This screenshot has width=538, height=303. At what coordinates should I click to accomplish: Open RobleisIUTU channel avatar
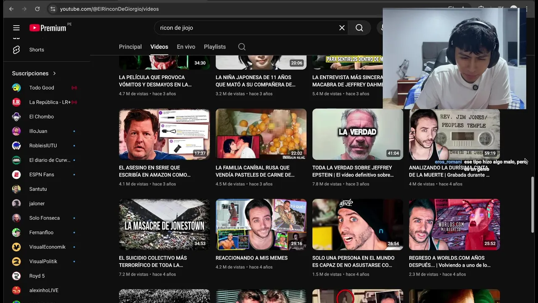pyautogui.click(x=16, y=146)
